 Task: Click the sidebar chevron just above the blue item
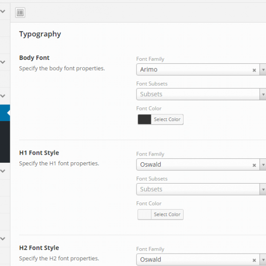3,95
